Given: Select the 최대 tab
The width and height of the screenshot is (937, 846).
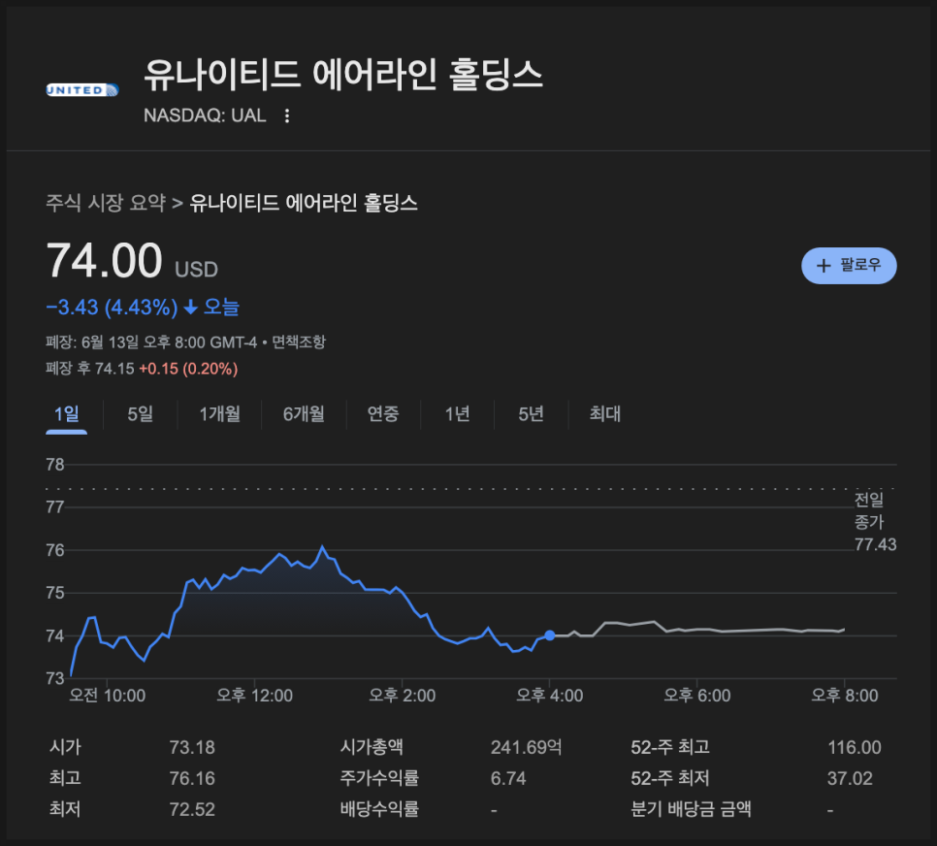Looking at the screenshot, I should click(604, 413).
